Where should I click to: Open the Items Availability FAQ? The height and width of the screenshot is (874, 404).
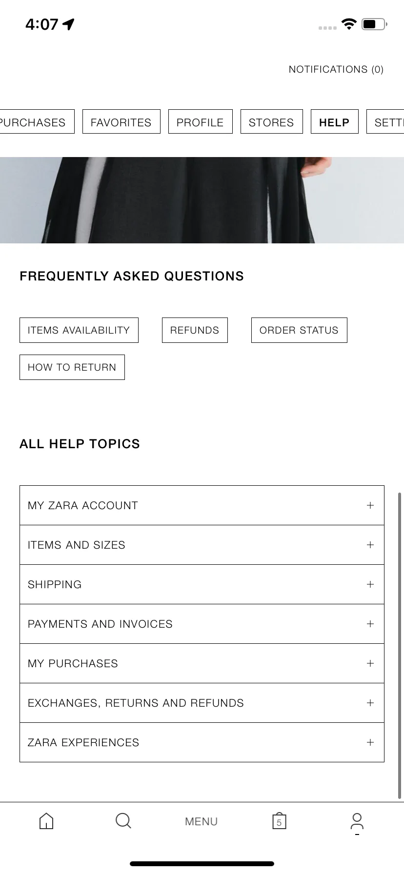79,330
